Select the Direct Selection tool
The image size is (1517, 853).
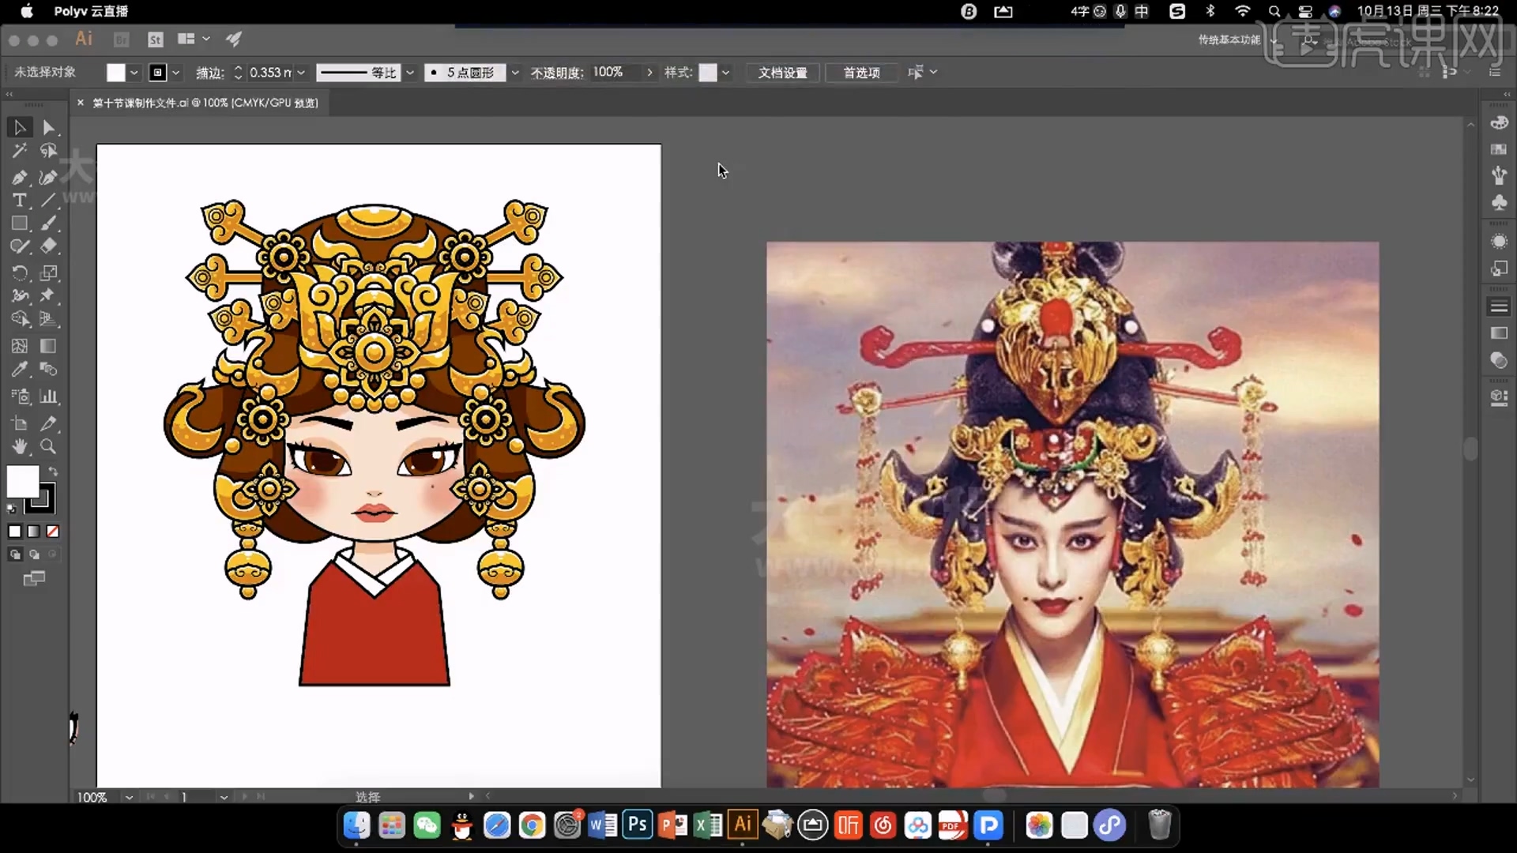(49, 127)
